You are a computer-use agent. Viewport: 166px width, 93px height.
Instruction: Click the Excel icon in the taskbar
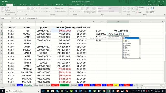coord(108,91)
